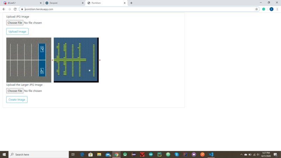Click the pointillism output image

pos(76,60)
